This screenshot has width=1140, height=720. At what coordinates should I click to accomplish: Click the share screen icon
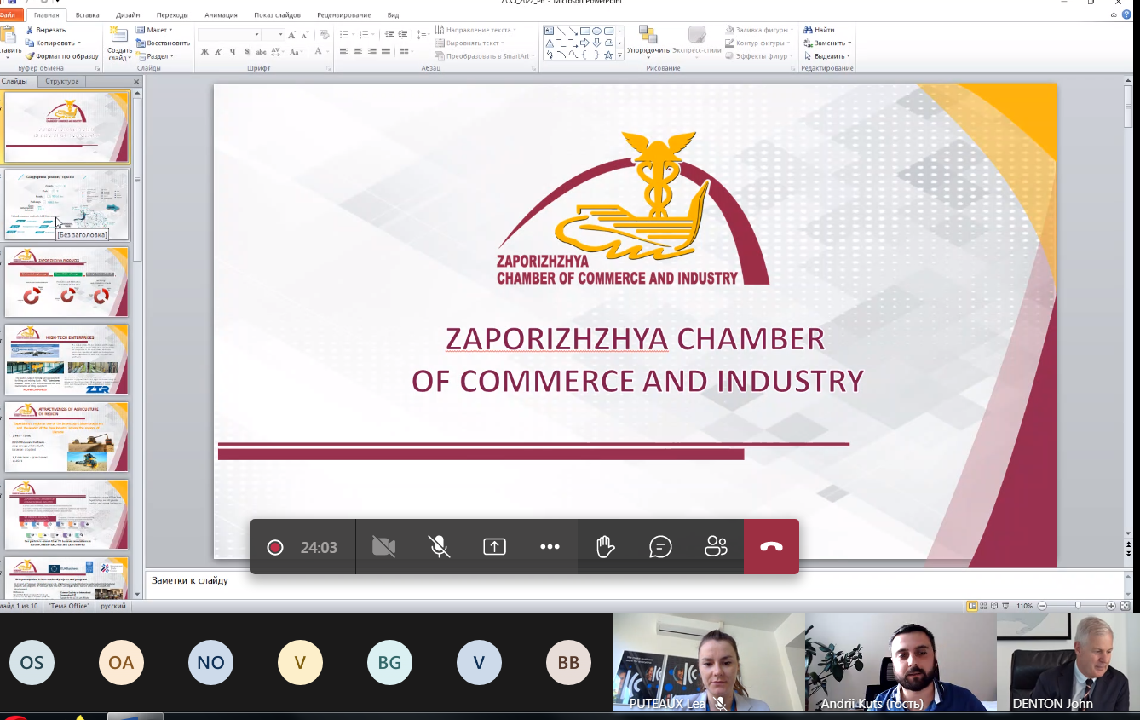[x=494, y=547]
